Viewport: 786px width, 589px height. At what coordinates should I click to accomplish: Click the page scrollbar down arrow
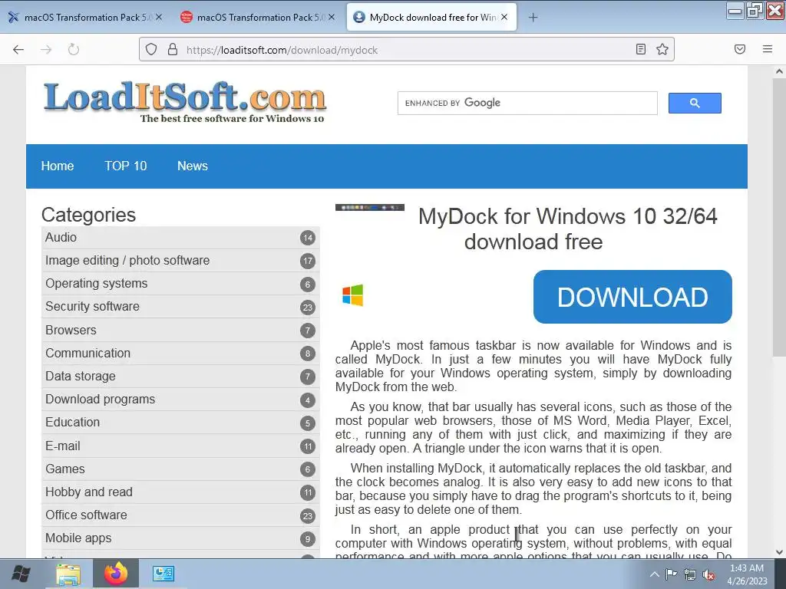pos(779,552)
